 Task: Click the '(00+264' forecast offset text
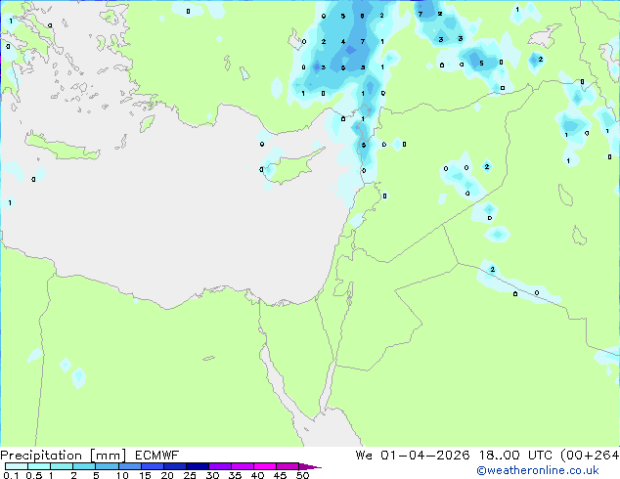590,456
